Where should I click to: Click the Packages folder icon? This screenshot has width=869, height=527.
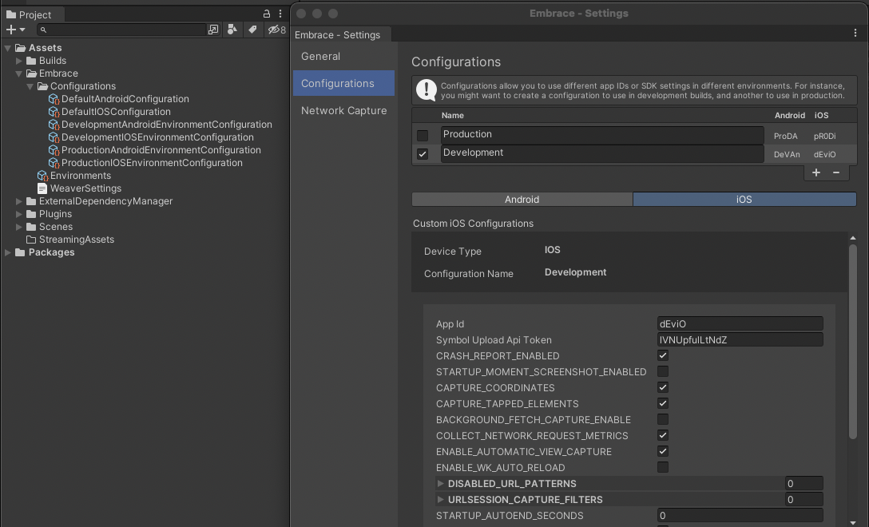click(20, 252)
